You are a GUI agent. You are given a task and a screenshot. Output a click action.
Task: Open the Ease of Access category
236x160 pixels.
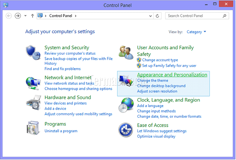(x=152, y=125)
